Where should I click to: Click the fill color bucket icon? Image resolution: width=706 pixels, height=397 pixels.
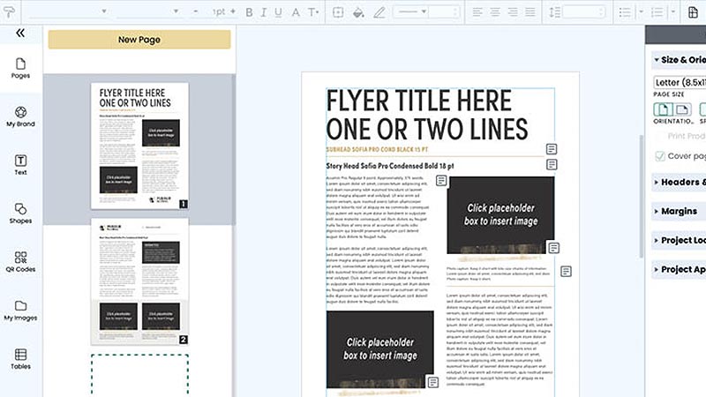pyautogui.click(x=358, y=12)
